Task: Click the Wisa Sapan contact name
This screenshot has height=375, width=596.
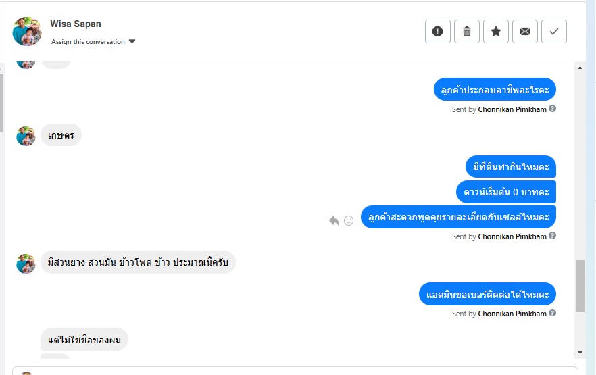Action: [76, 24]
